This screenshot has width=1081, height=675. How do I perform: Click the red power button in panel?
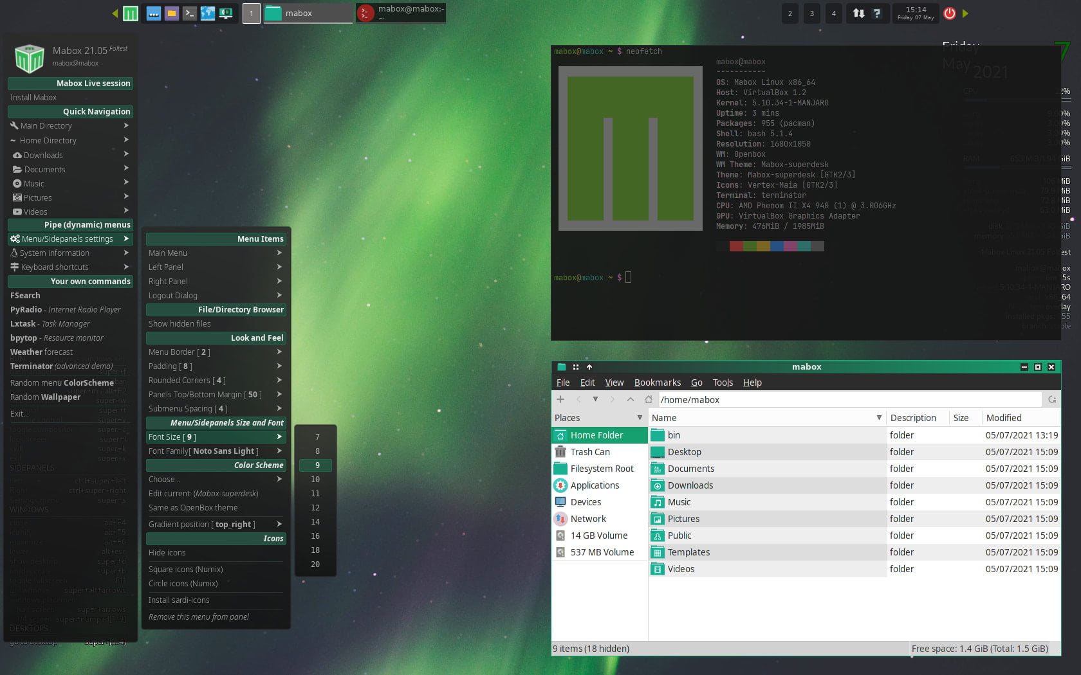(949, 13)
